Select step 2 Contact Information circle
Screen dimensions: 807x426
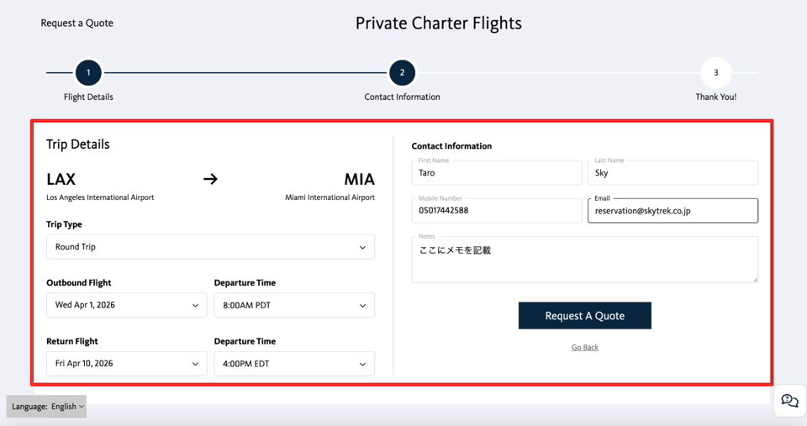pos(402,73)
